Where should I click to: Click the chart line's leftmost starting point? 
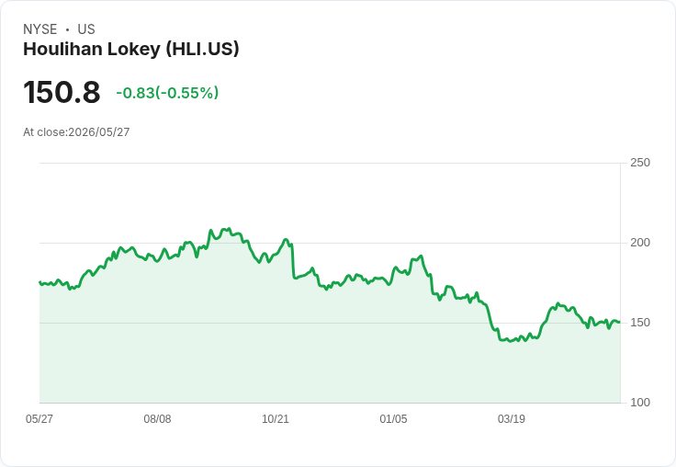tap(40, 282)
